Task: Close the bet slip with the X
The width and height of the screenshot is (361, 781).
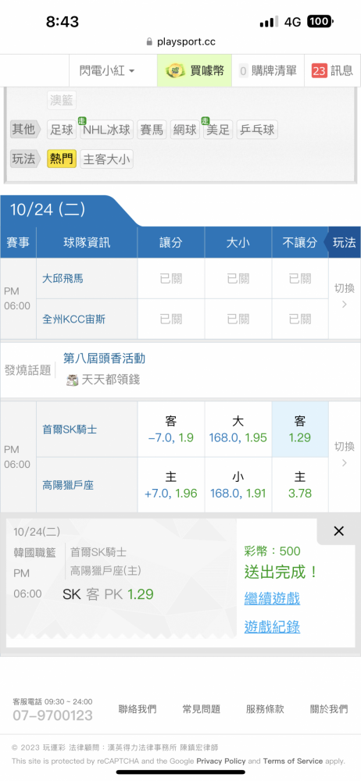Action: tap(338, 531)
